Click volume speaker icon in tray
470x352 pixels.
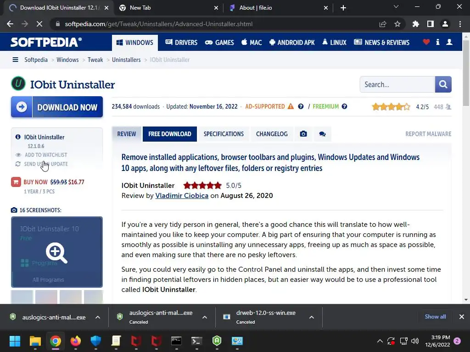click(415, 341)
